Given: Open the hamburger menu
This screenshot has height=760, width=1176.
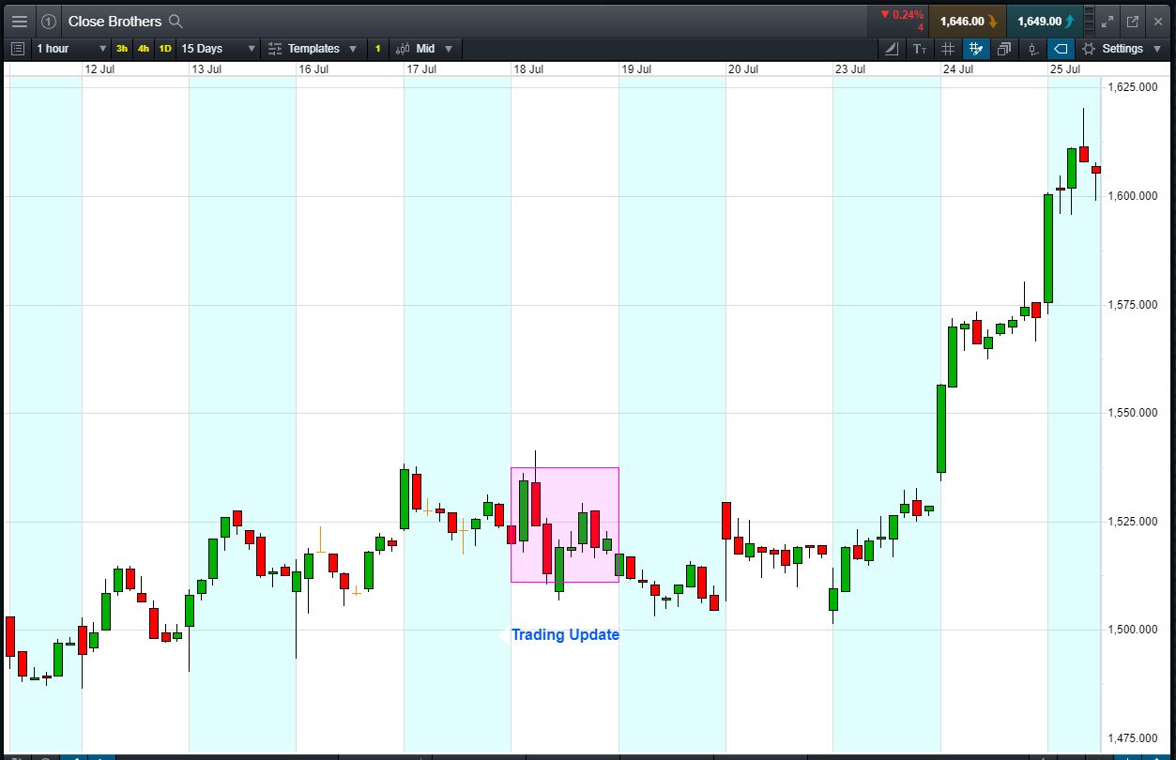Looking at the screenshot, I should 19,21.
